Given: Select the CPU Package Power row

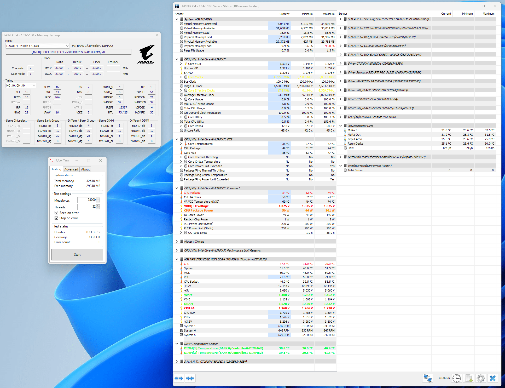Looking at the screenshot, I should [x=255, y=210].
